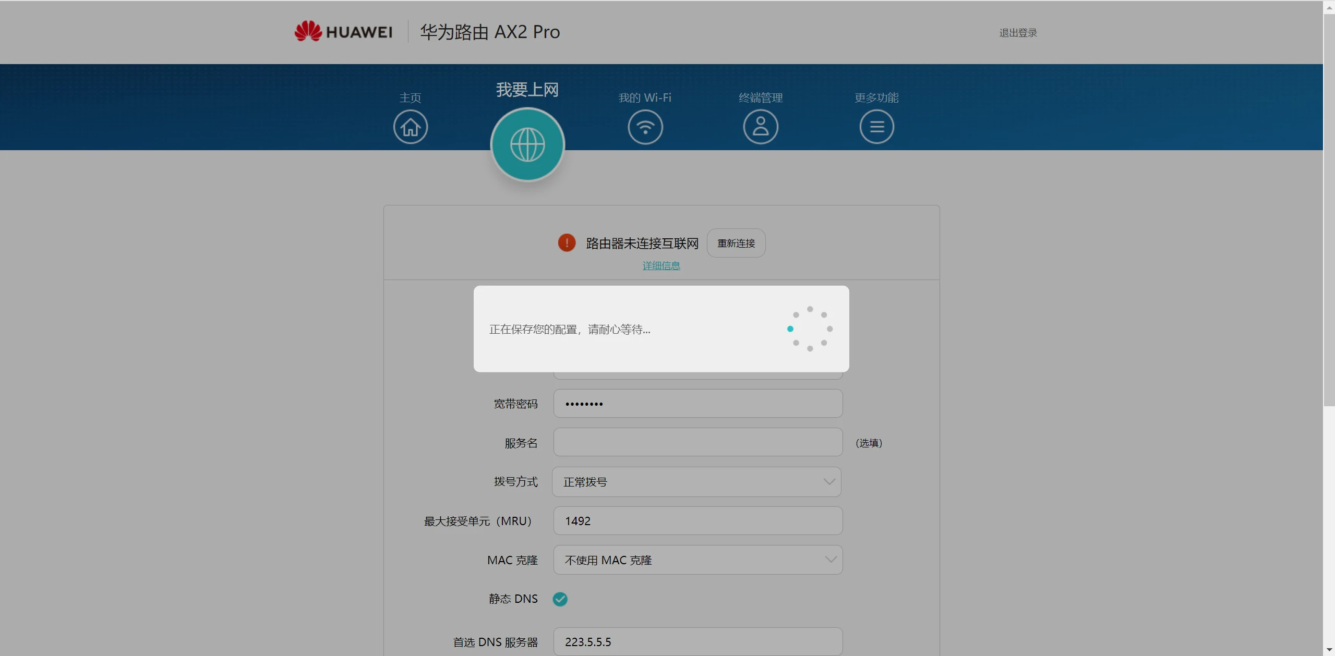Screen dimensions: 1335x656
Task: Select the 主页 tab label
Action: coord(411,98)
